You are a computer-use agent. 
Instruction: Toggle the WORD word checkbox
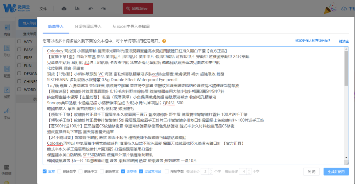[19, 89]
